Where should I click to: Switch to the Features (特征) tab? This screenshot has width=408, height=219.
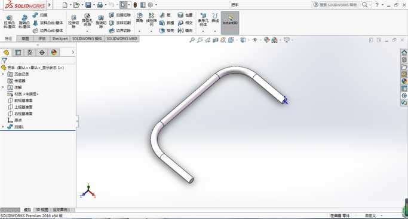[x=8, y=38]
